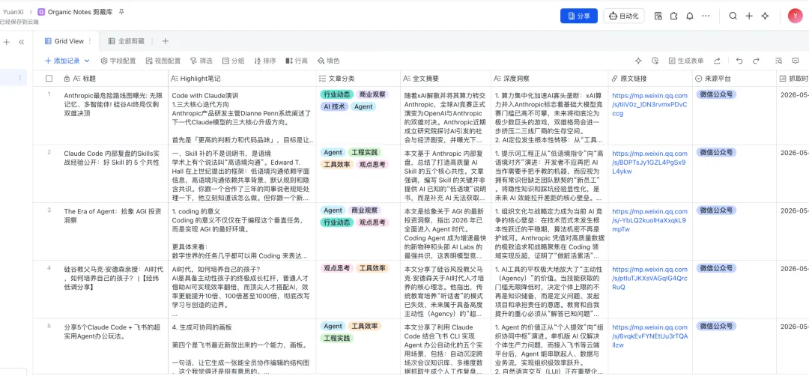Click the redo arrow
This screenshot has width=809, height=376.
click(x=756, y=61)
